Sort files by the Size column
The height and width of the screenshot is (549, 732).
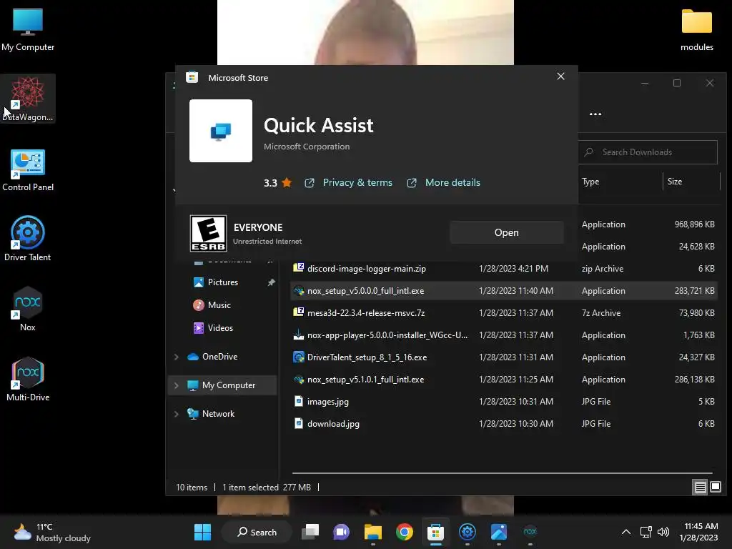(675, 182)
